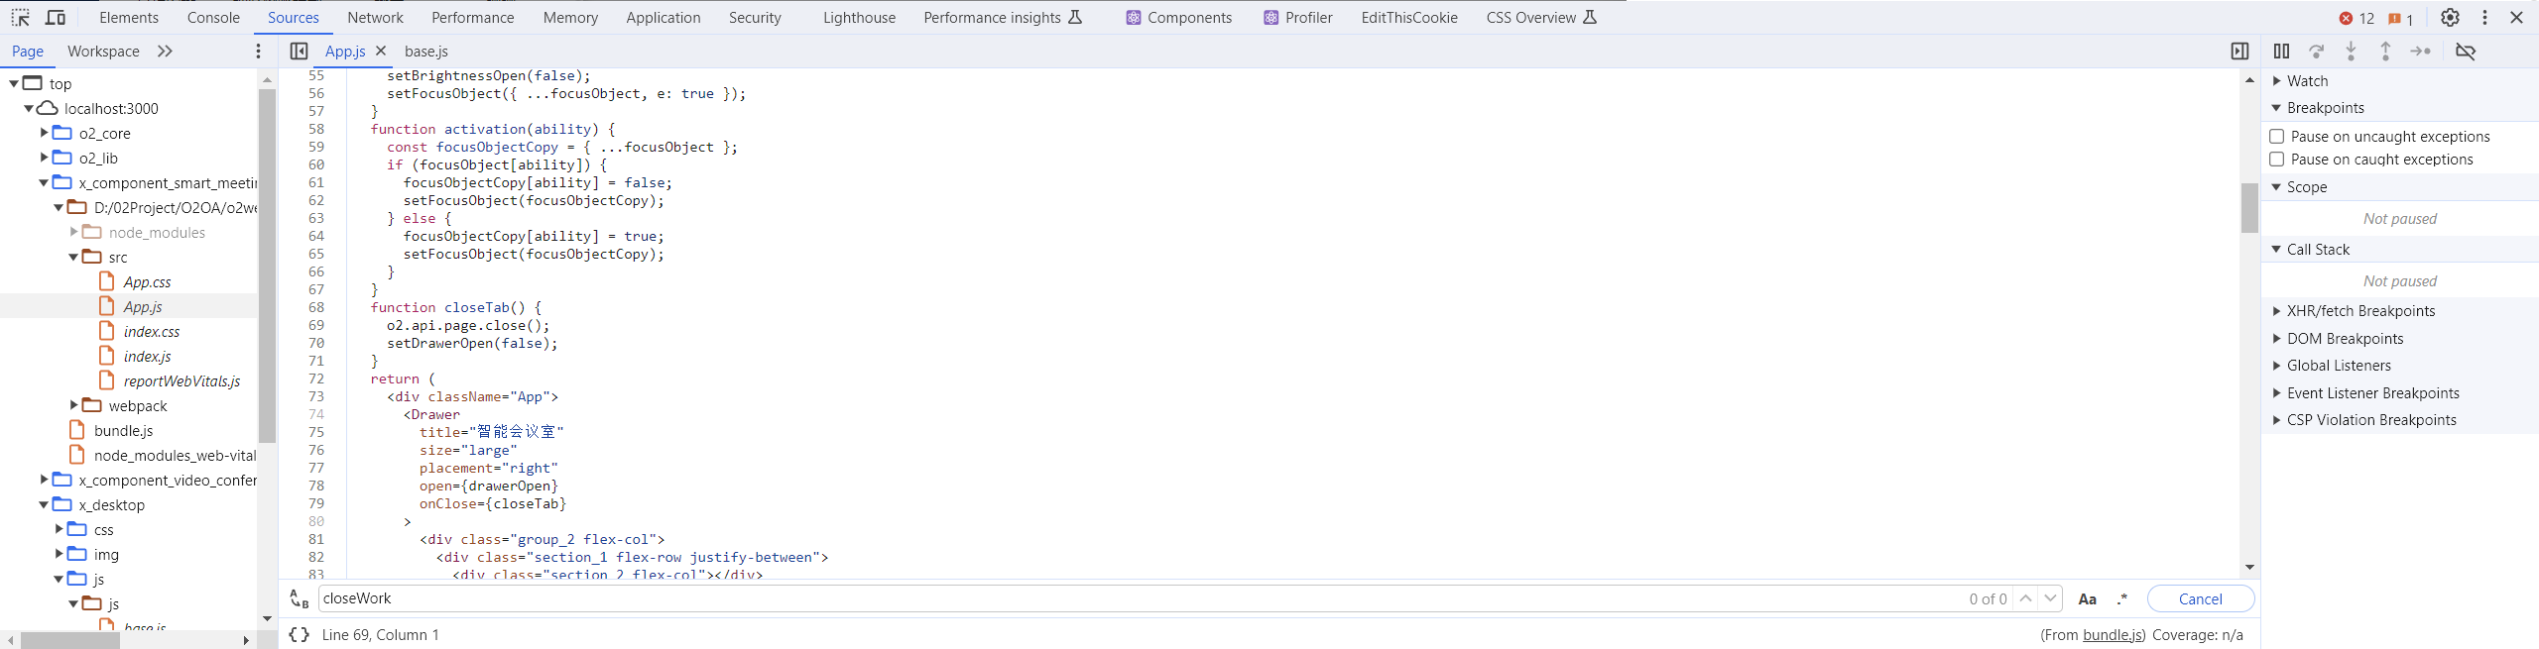Close the App.js editor tab
The width and height of the screenshot is (2539, 649).
pyautogui.click(x=381, y=51)
